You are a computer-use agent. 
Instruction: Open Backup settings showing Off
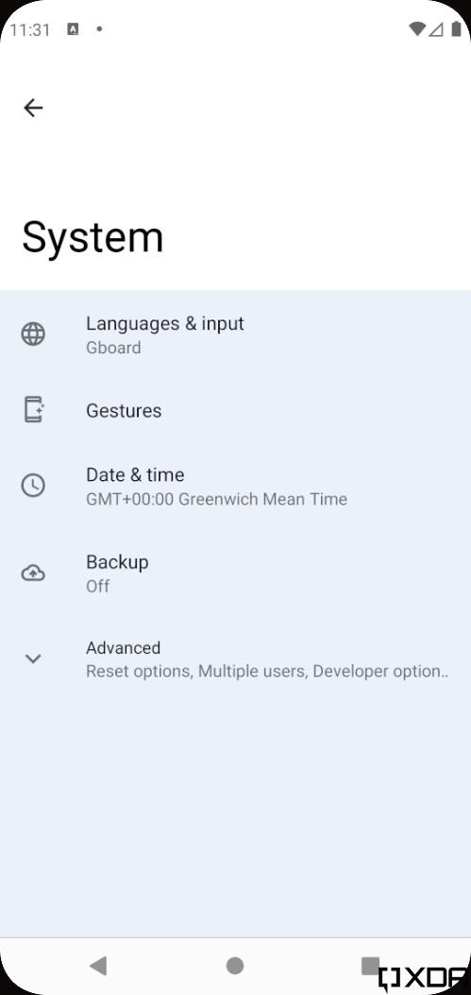pos(235,574)
